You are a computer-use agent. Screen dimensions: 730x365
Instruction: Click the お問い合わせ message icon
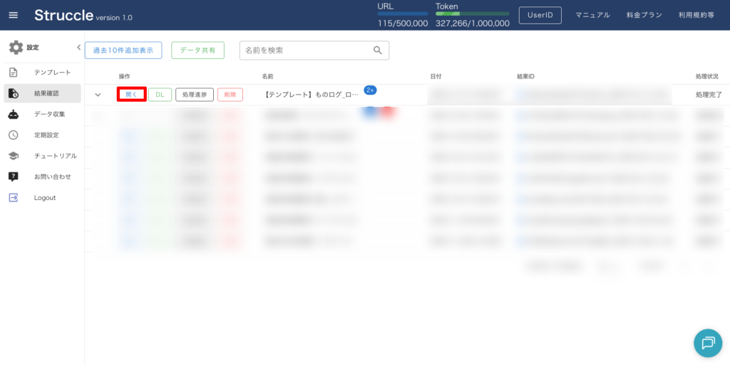pos(14,176)
